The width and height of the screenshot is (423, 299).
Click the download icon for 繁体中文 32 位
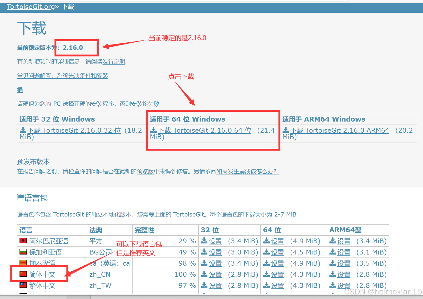tap(204, 285)
